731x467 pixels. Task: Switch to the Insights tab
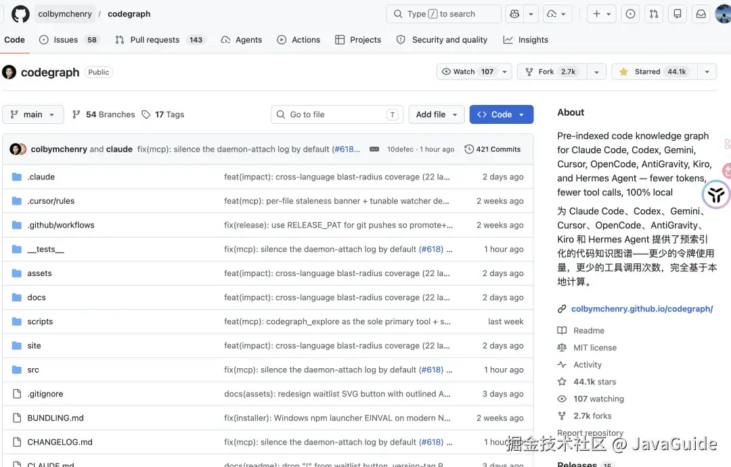click(x=526, y=40)
